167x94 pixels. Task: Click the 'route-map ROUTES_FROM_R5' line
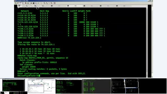(x=43, y=58)
